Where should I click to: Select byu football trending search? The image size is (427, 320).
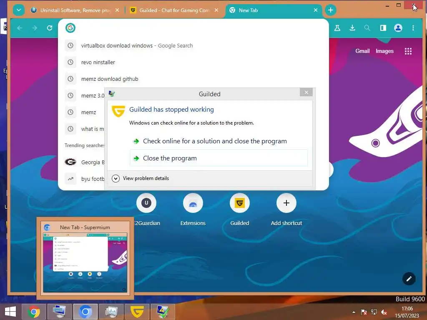click(84, 179)
